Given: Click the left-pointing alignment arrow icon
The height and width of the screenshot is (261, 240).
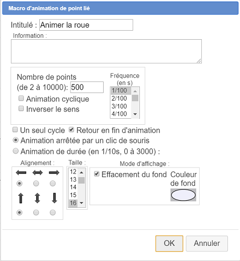Looking at the screenshot, I should click(x=21, y=172).
